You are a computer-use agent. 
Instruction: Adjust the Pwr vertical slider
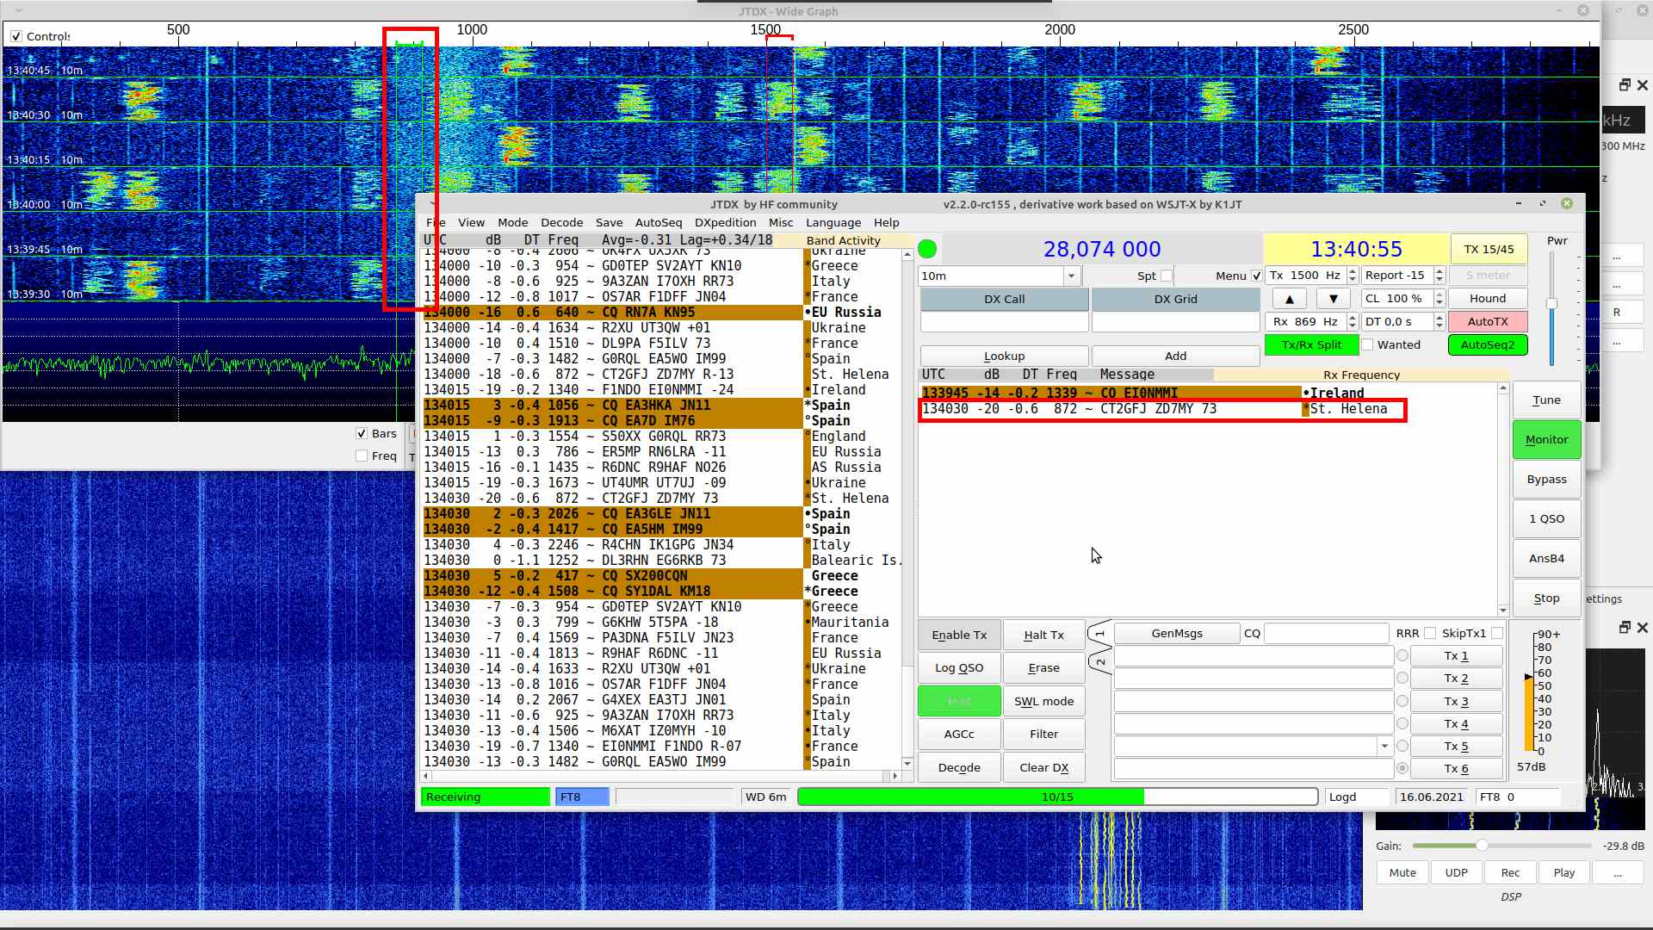[1551, 304]
